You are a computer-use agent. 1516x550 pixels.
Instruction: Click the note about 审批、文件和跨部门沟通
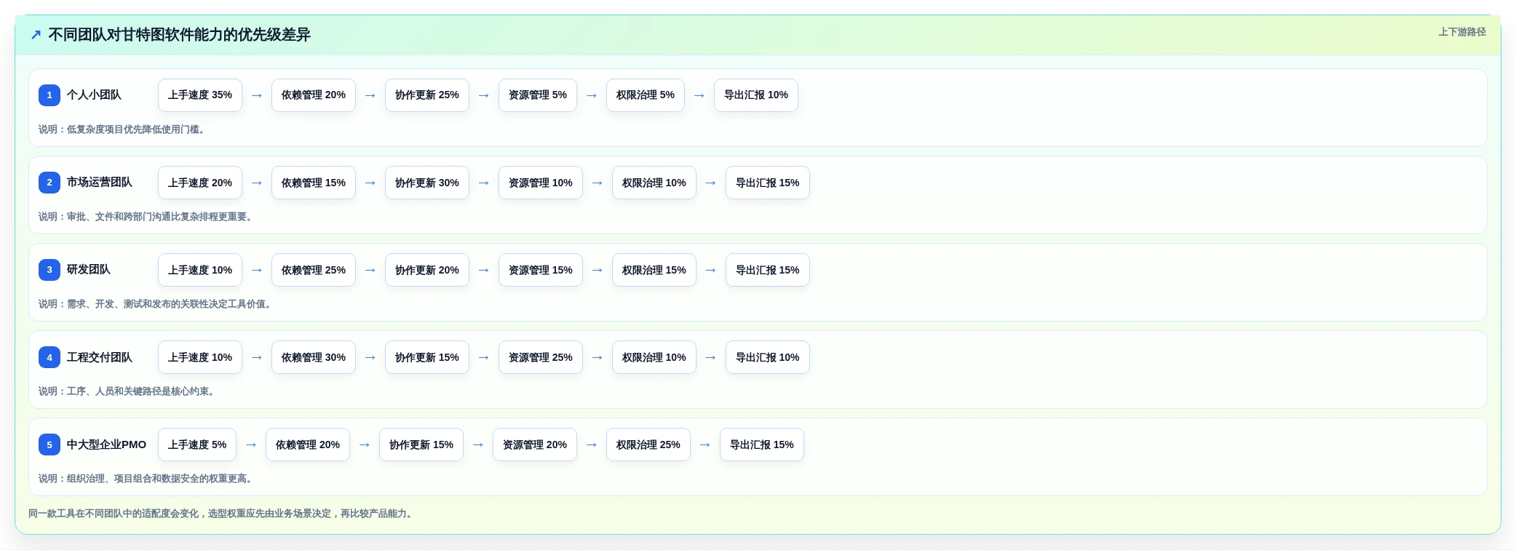147,217
